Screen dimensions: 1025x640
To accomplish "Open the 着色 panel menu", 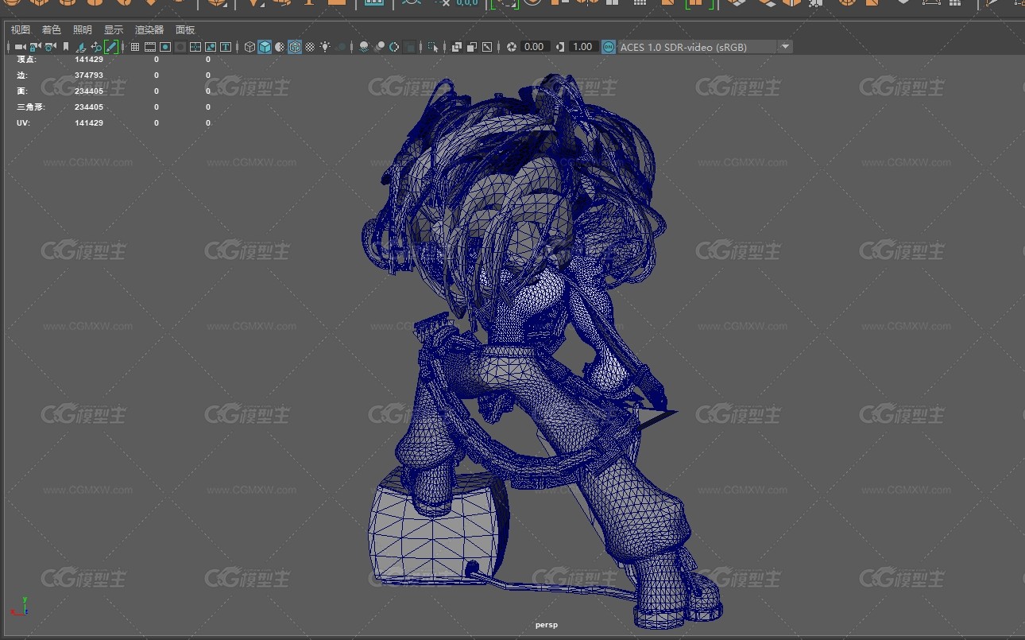I will pos(51,29).
